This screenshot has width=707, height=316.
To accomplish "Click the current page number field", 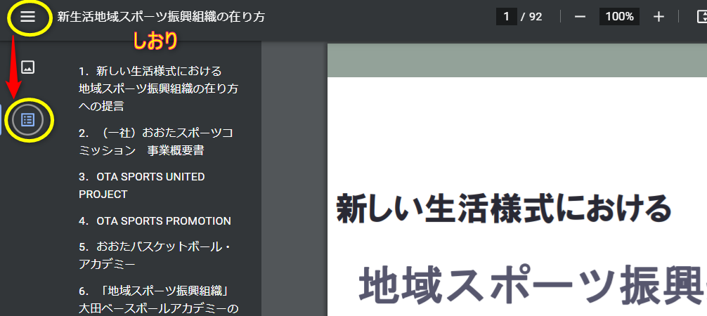I will 506,17.
